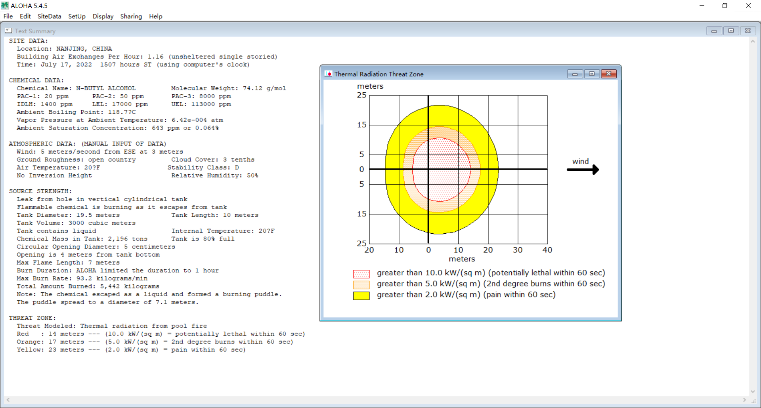761x408 pixels.
Task: Click the Text Summary scroll down arrow
Action: click(x=753, y=392)
